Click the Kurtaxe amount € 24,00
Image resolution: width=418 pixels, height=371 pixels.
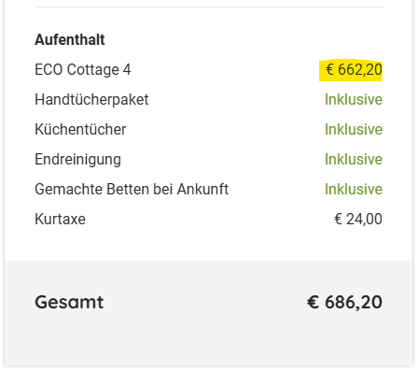point(358,219)
